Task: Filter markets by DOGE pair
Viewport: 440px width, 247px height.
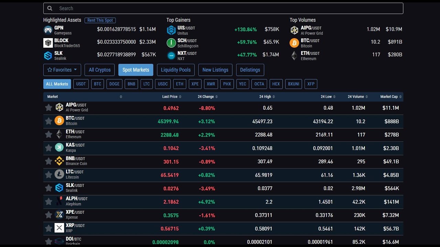Action: [x=114, y=84]
